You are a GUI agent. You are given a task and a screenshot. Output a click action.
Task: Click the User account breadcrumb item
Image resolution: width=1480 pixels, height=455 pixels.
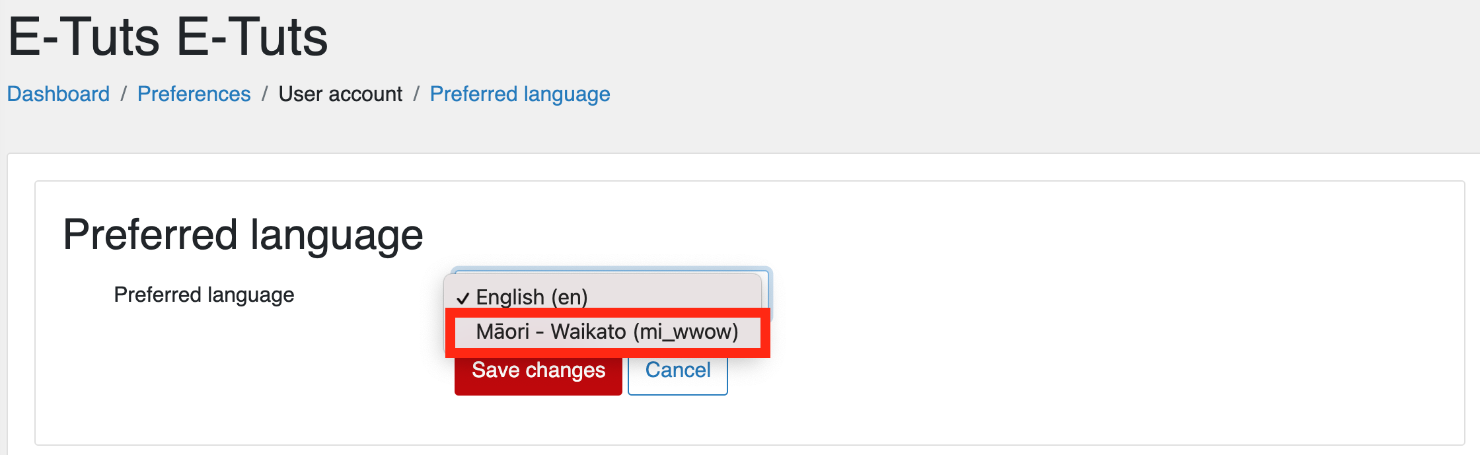click(x=340, y=94)
